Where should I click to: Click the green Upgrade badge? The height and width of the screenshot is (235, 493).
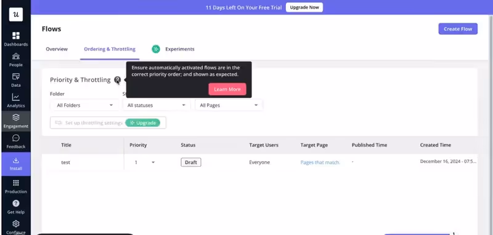point(143,122)
